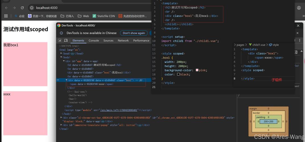Viewport: 305px width, 142px height.
Task: Select the div class="box1" 我是box1 DOM row
Action: (x=99, y=72)
